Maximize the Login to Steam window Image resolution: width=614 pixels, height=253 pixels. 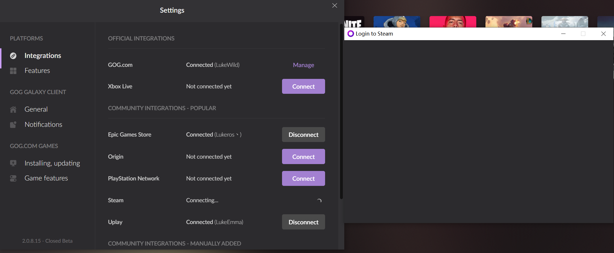(x=583, y=34)
